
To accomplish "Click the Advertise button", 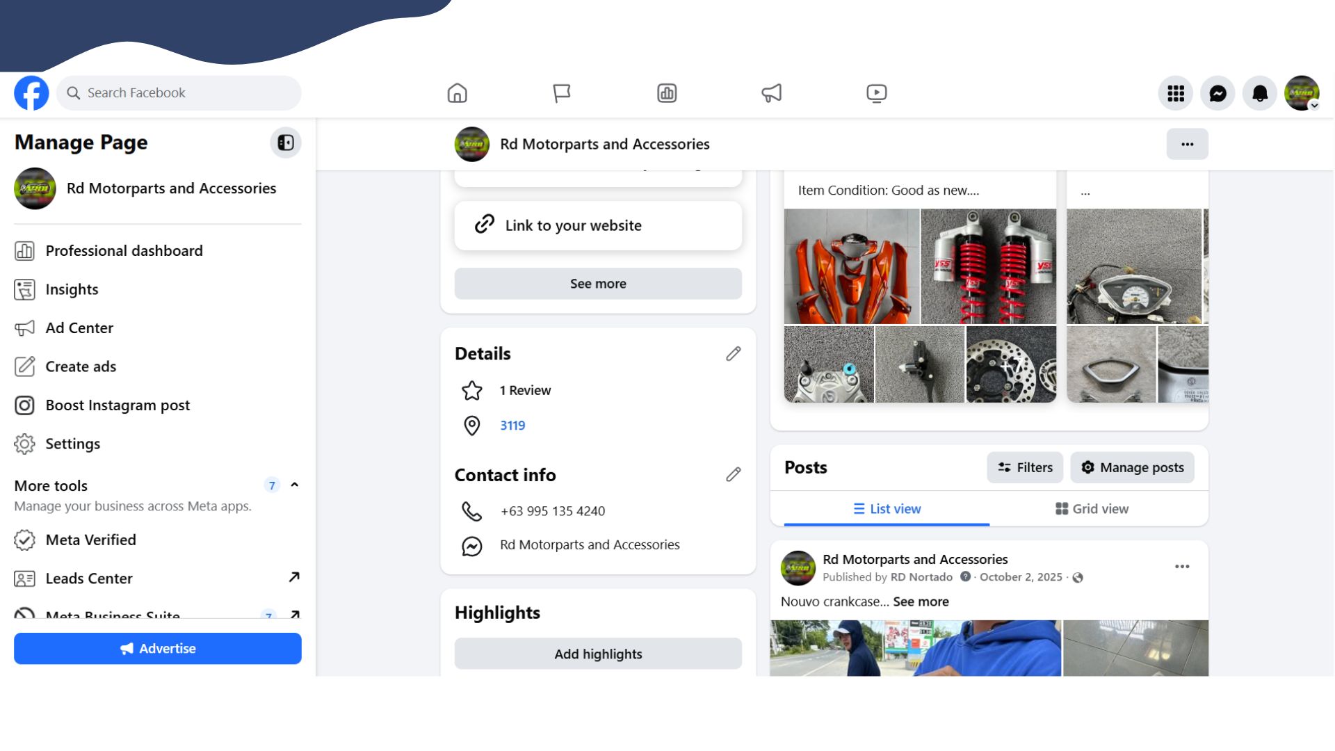I will [x=158, y=648].
